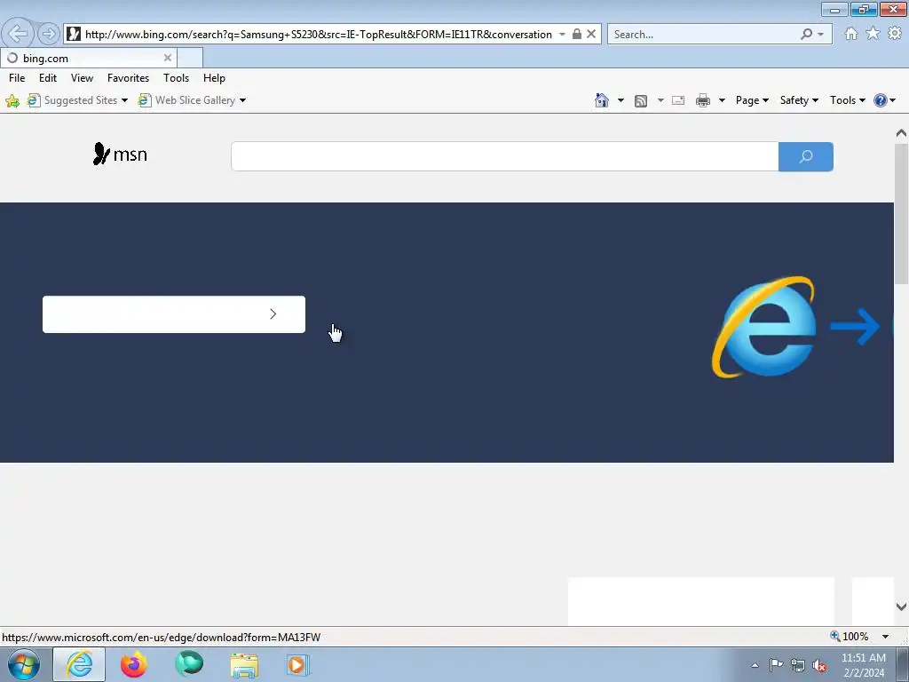Click the scrollbar down arrow
909x682 pixels.
tap(901, 607)
